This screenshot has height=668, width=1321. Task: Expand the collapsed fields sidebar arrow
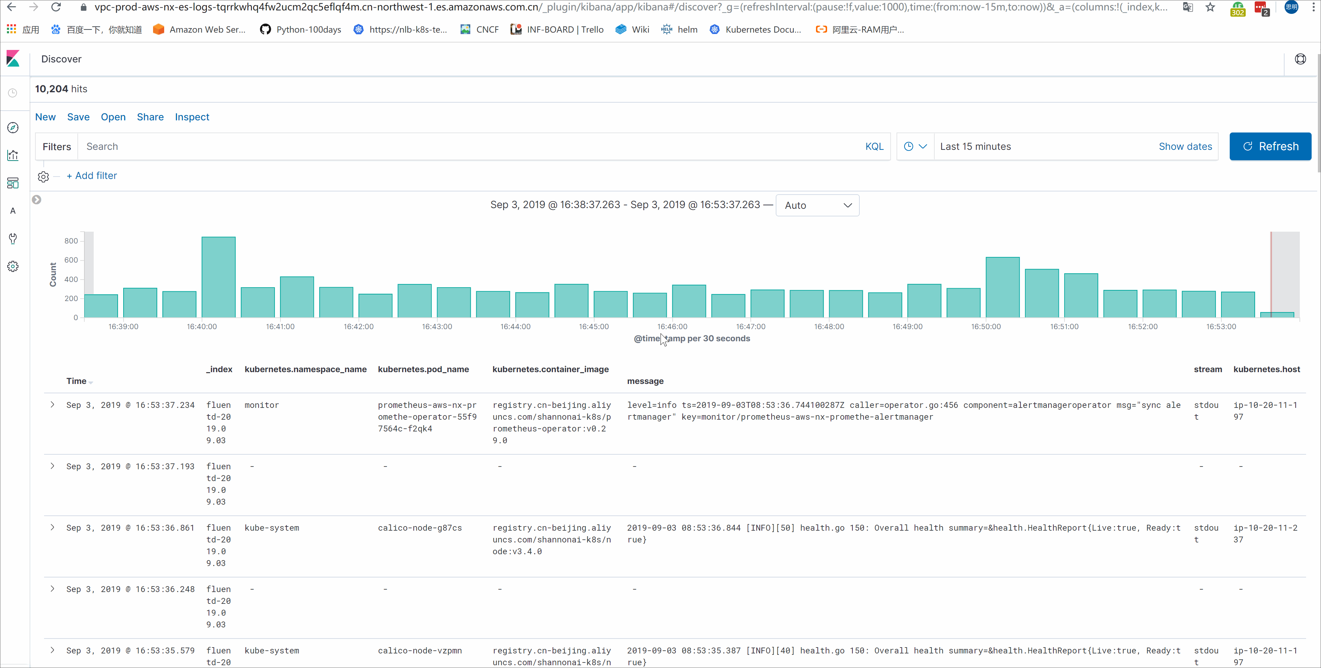pyautogui.click(x=36, y=200)
